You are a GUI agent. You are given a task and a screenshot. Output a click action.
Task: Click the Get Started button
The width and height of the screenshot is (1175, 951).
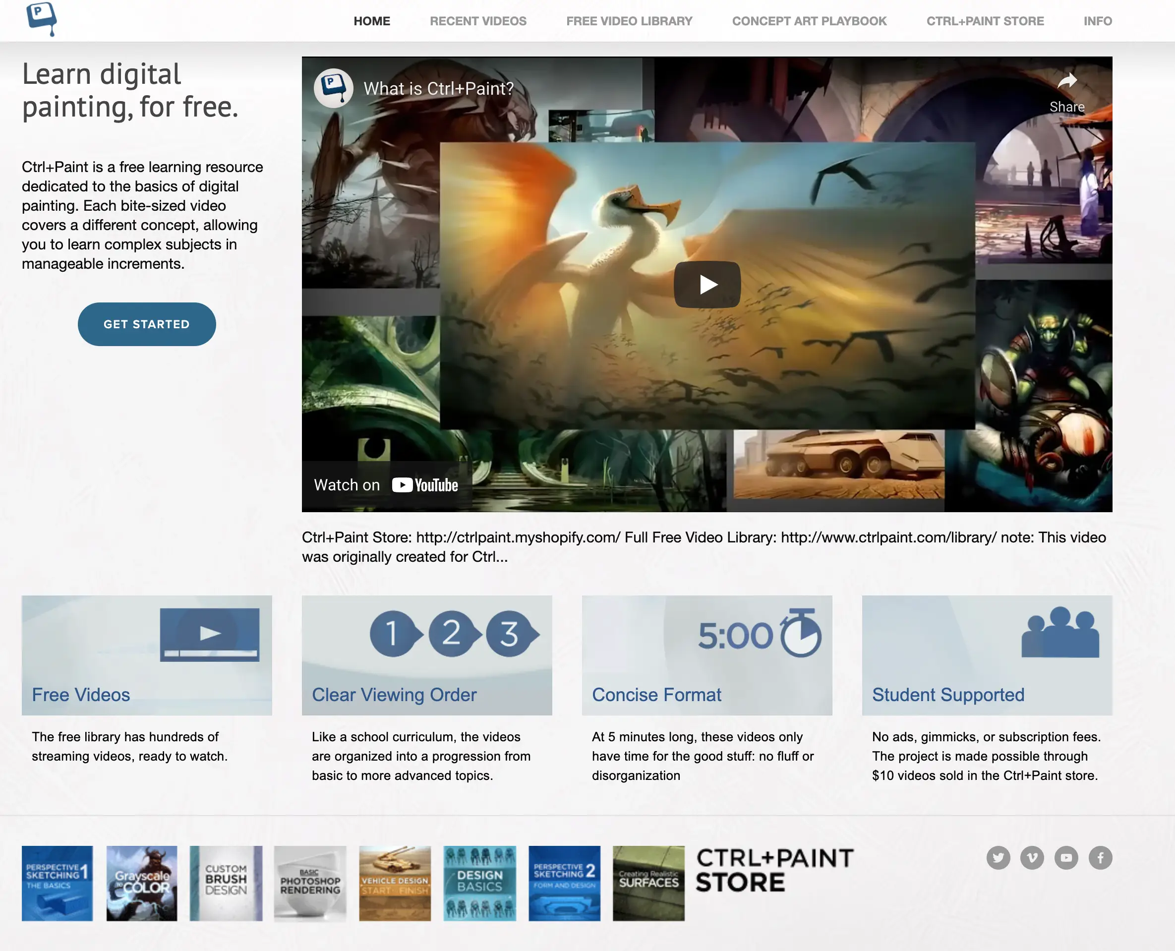click(x=146, y=324)
